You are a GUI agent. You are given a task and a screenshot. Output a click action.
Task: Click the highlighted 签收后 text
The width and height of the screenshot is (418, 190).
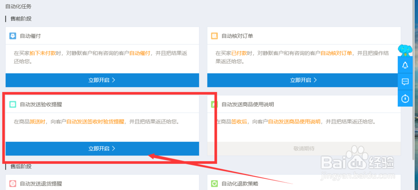(239, 122)
